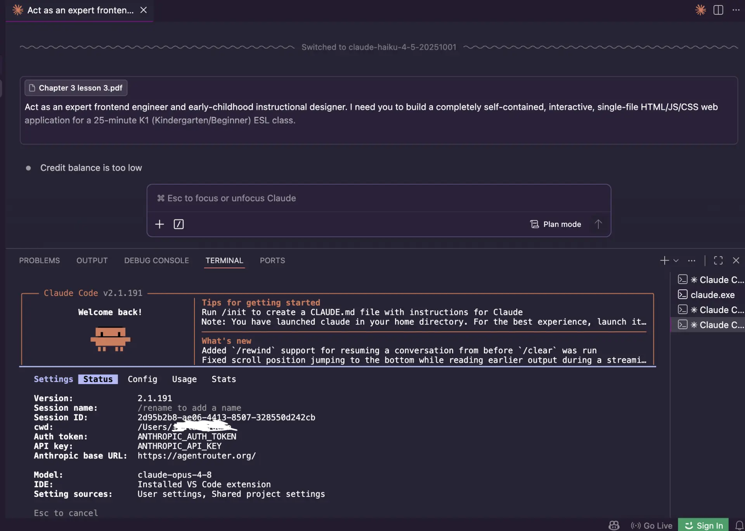Close the 'Act as an expert fronten...' tab
The image size is (745, 531).
coord(144,10)
